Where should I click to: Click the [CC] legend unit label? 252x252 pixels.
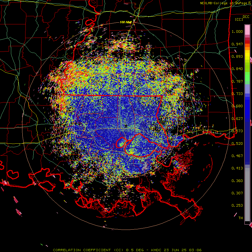[x=239, y=19]
